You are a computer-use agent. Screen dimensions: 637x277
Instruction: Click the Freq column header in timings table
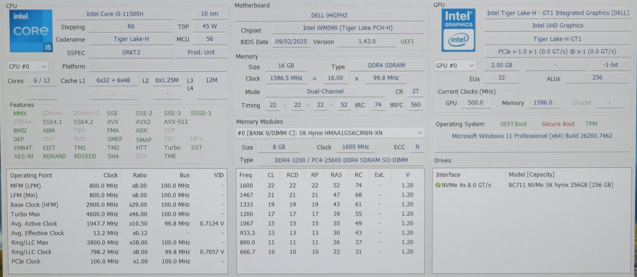pos(246,175)
